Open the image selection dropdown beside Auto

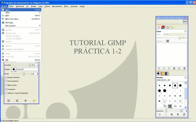169,22
